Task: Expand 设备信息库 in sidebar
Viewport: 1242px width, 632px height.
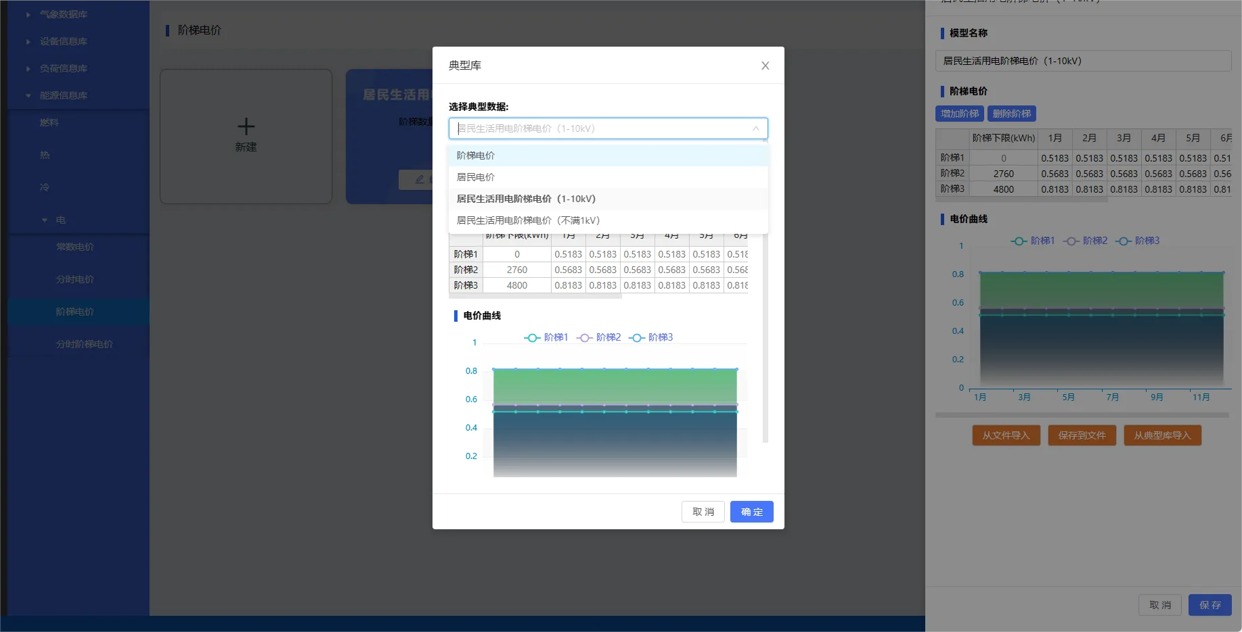Action: point(28,41)
